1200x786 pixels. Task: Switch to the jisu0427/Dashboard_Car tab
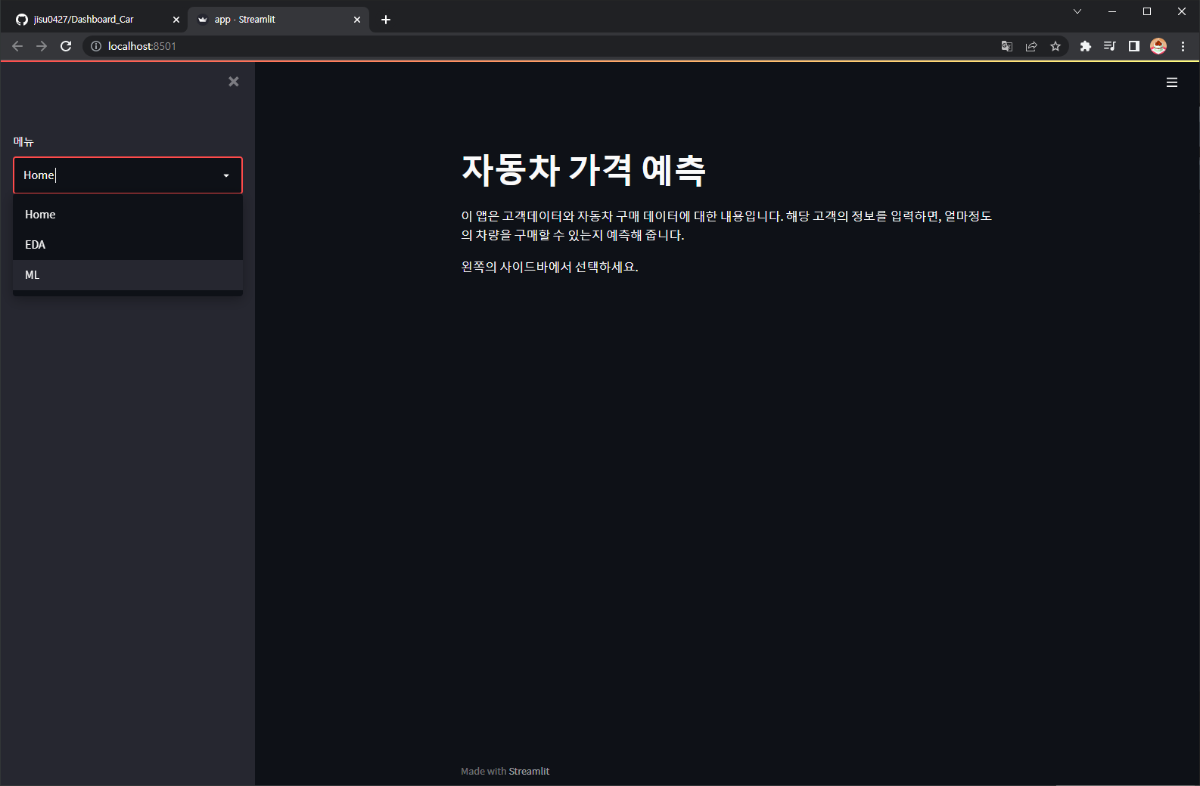click(94, 20)
